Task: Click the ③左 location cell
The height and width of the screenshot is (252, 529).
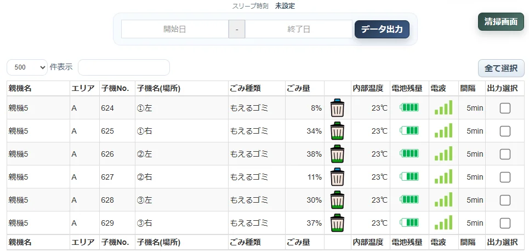Action: click(x=182, y=200)
